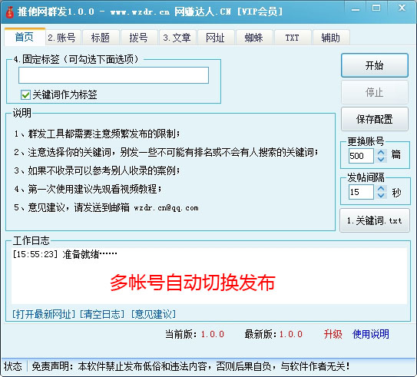Open the 网址 tab

[x=215, y=38]
